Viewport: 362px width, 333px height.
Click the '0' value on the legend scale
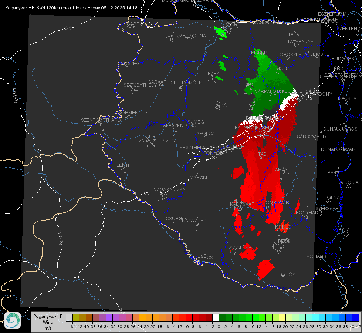click(219, 327)
